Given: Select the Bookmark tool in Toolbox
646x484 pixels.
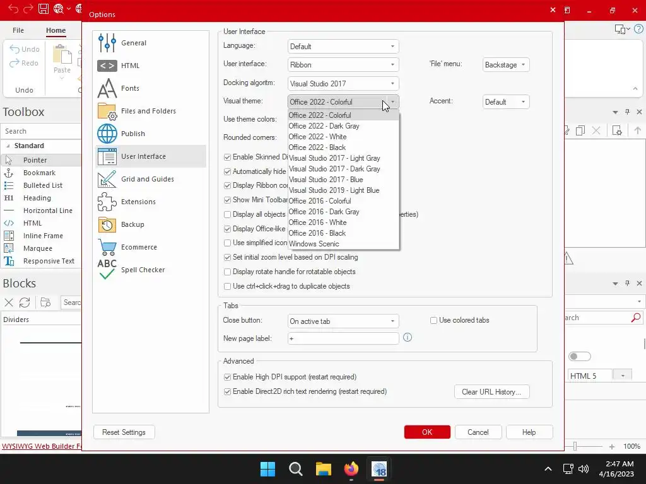Looking at the screenshot, I should click(41, 173).
